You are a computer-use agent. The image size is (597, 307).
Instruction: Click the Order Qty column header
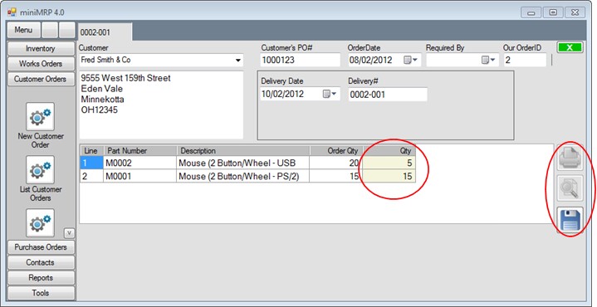click(336, 151)
